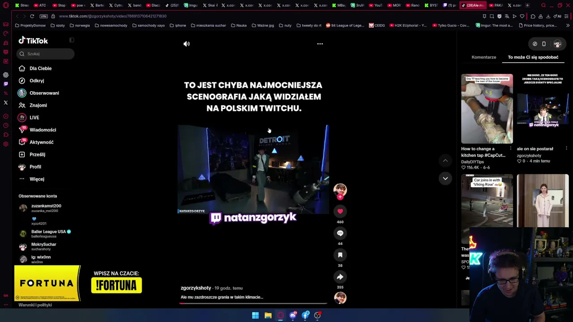
Task: Open Twitch icon in Opera sidebar
Action: click(6, 84)
